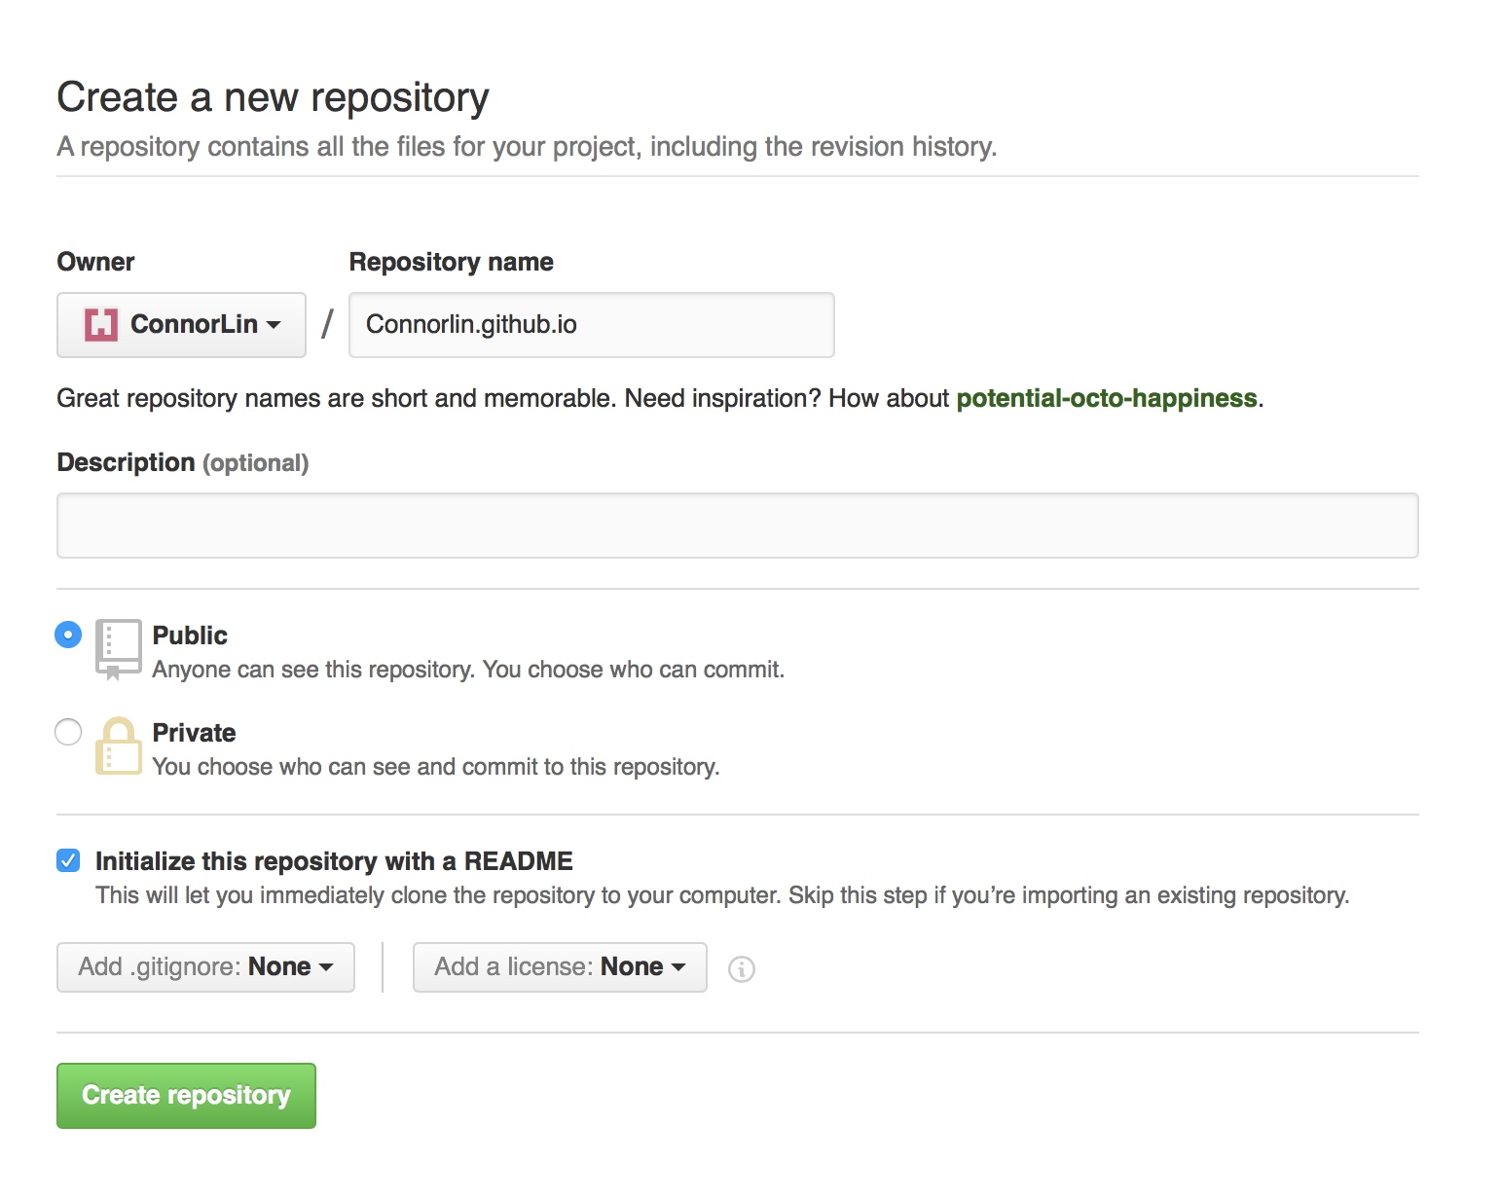
Task: Open the Owner ConnorLin dropdown
Action: coord(182,325)
